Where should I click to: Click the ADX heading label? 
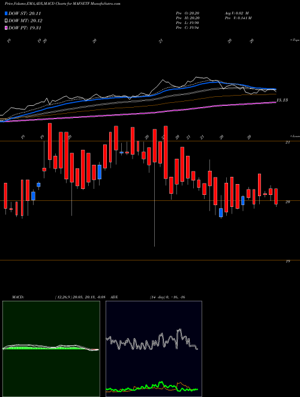click(x=114, y=297)
